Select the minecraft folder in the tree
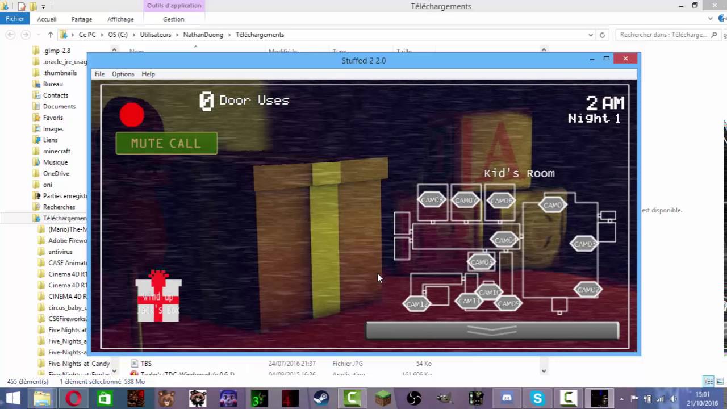727x409 pixels. click(56, 151)
